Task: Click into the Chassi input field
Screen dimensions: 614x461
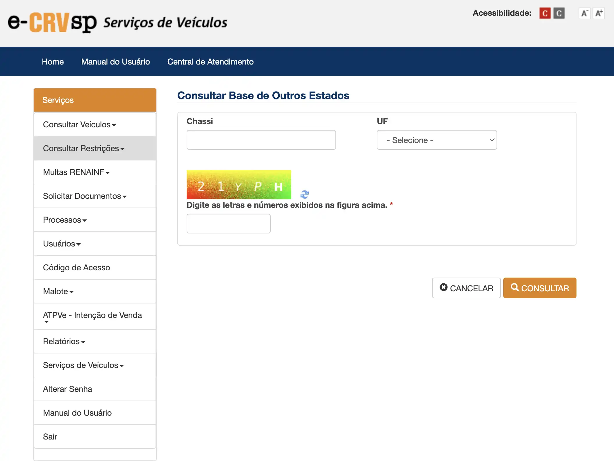Action: pyautogui.click(x=261, y=140)
